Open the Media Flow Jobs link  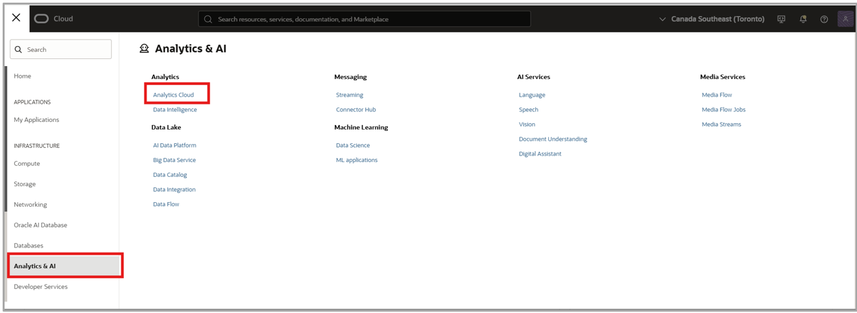coord(724,110)
